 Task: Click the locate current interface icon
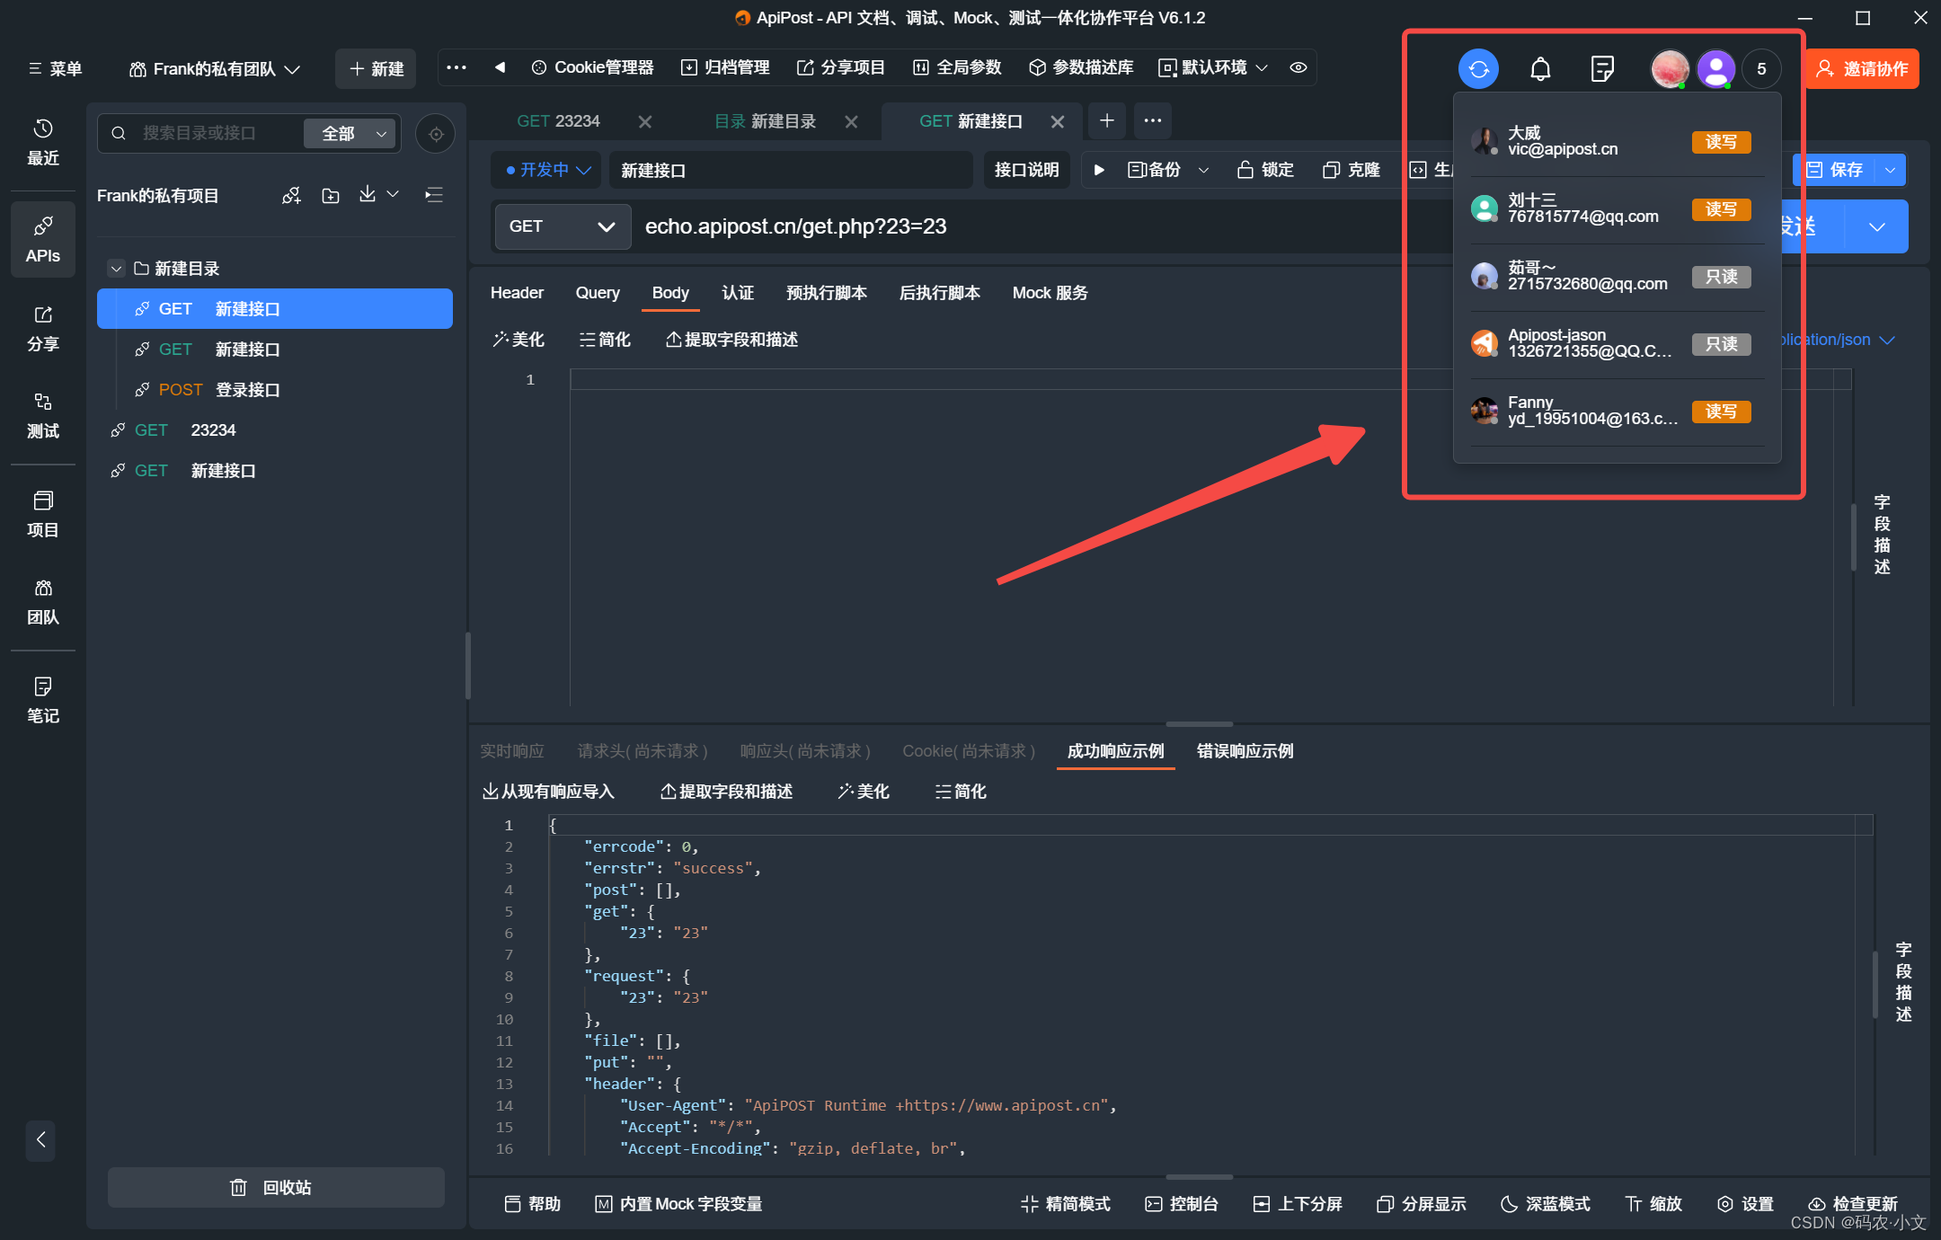coord(436,134)
